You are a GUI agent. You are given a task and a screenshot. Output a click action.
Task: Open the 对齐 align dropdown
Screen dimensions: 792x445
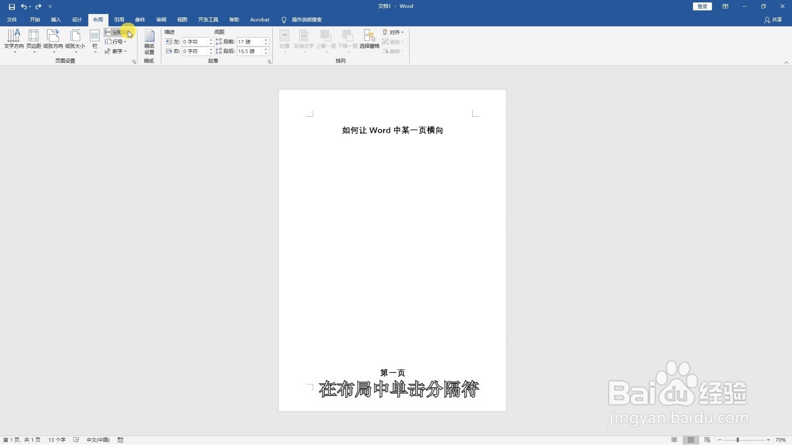coord(394,32)
